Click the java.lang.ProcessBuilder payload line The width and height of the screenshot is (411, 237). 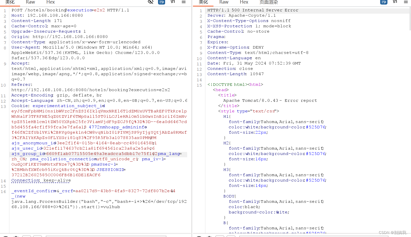99,202
